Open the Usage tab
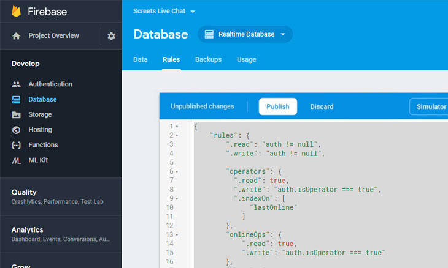 246,59
